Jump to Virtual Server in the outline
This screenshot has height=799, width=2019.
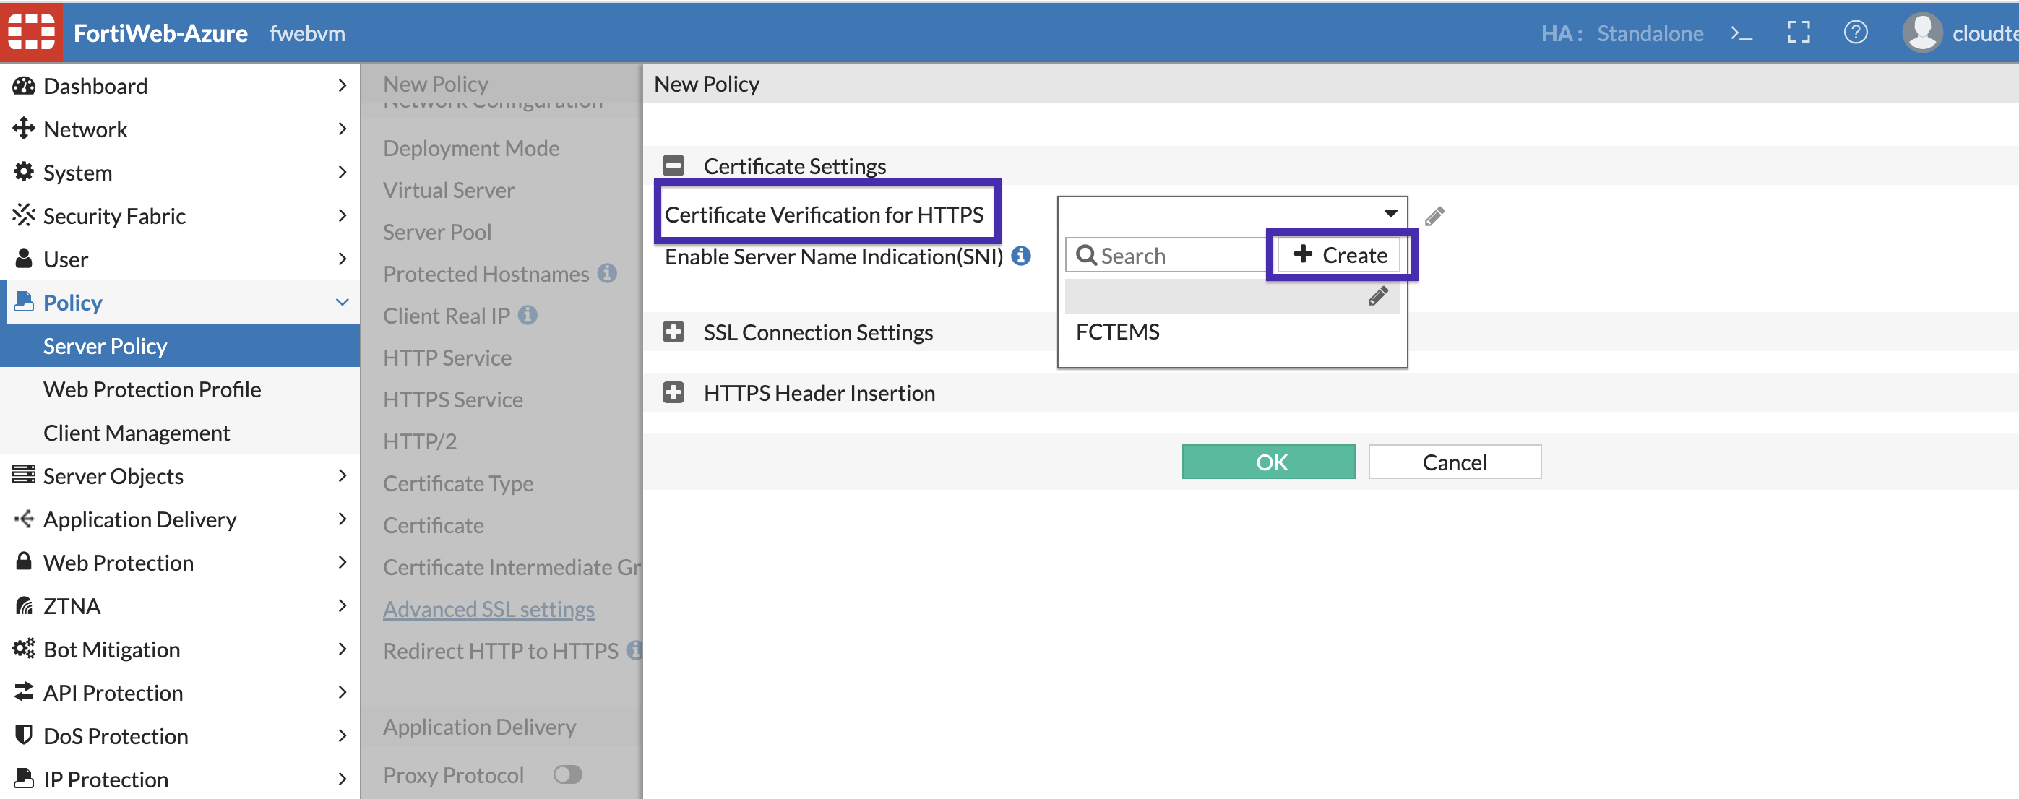coord(448,189)
